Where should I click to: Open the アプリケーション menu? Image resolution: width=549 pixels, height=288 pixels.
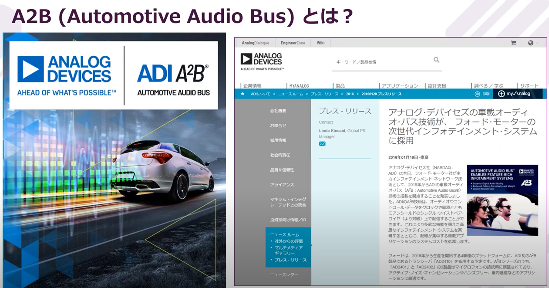[400, 86]
